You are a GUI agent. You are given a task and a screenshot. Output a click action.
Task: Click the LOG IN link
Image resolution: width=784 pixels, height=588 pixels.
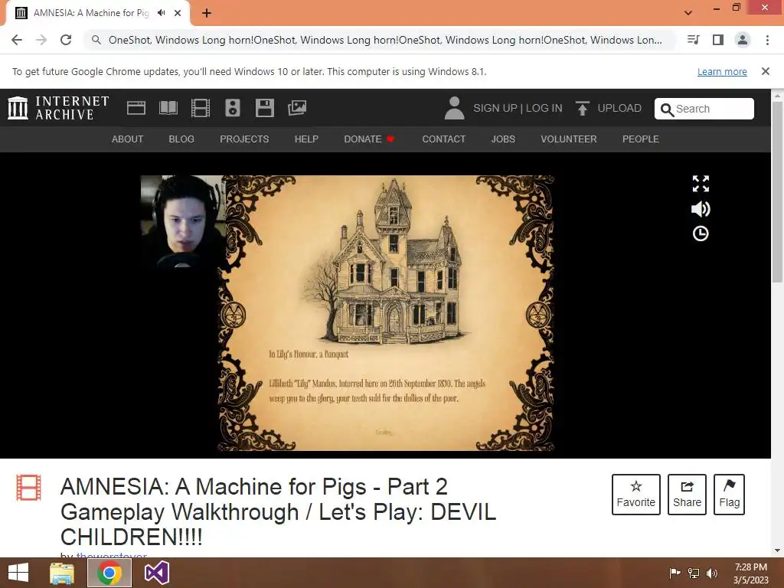544,108
